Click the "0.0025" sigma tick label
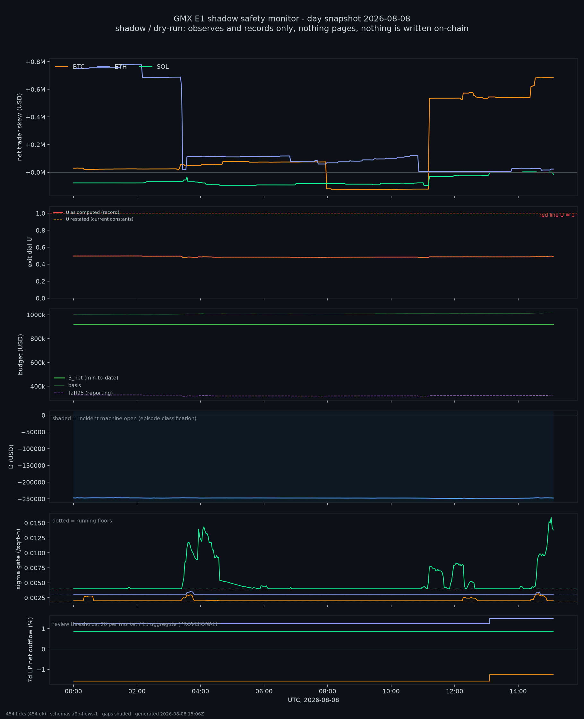The image size is (584, 719). [x=35, y=598]
